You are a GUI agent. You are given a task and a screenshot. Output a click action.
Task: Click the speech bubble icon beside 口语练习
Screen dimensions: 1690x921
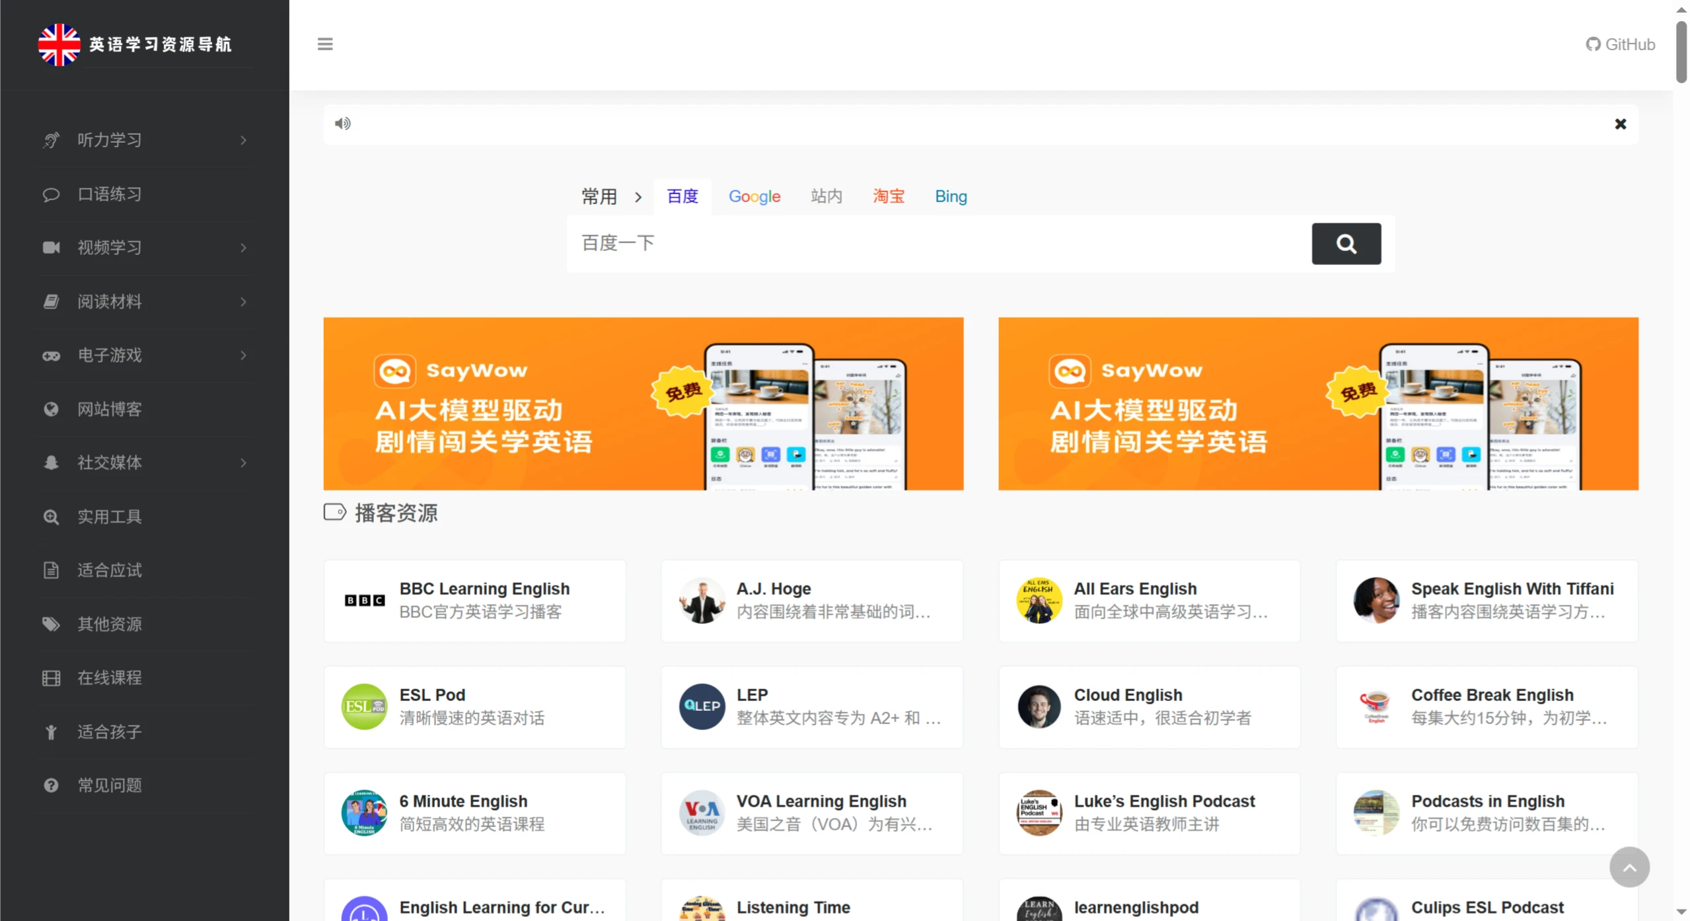(51, 194)
